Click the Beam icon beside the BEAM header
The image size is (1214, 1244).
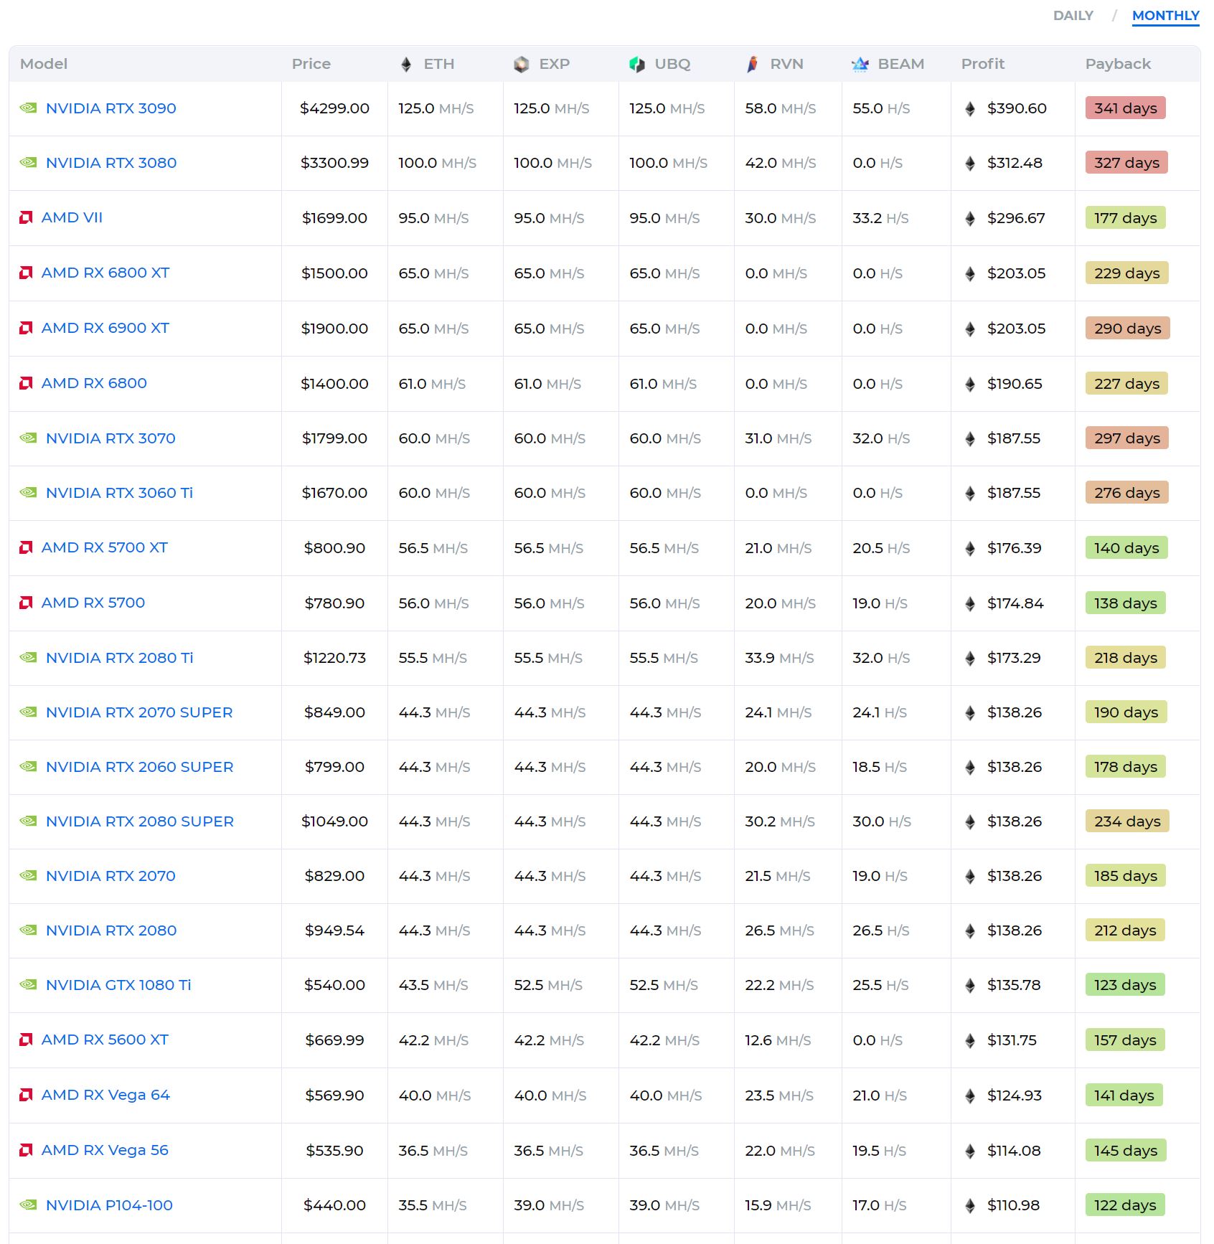860,65
